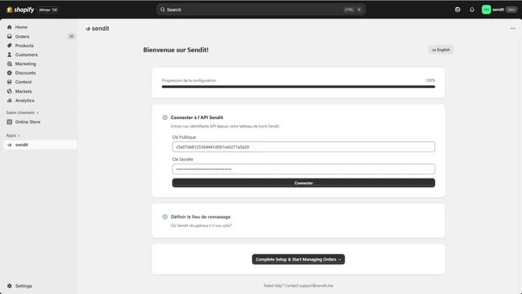Viewport: 522px width, 294px height.
Task: Click into the Clé Publique field
Action: tap(303, 146)
